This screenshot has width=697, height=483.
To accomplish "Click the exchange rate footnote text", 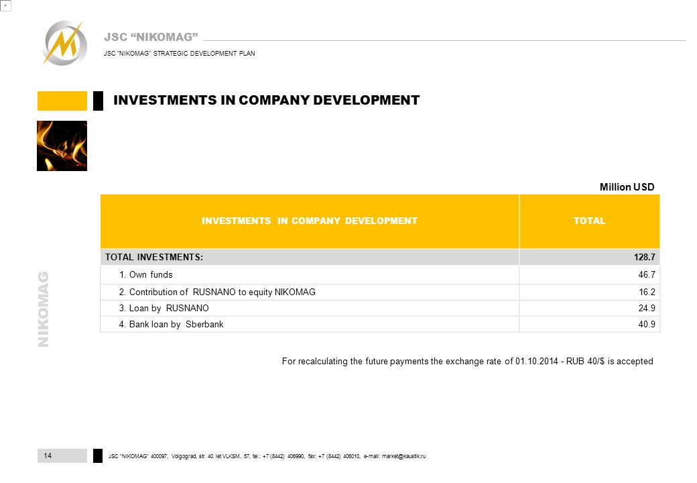I will [x=467, y=361].
